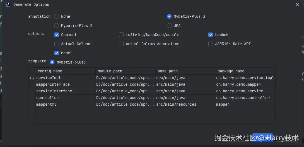Enable the Actual Column checkbox

[57, 44]
